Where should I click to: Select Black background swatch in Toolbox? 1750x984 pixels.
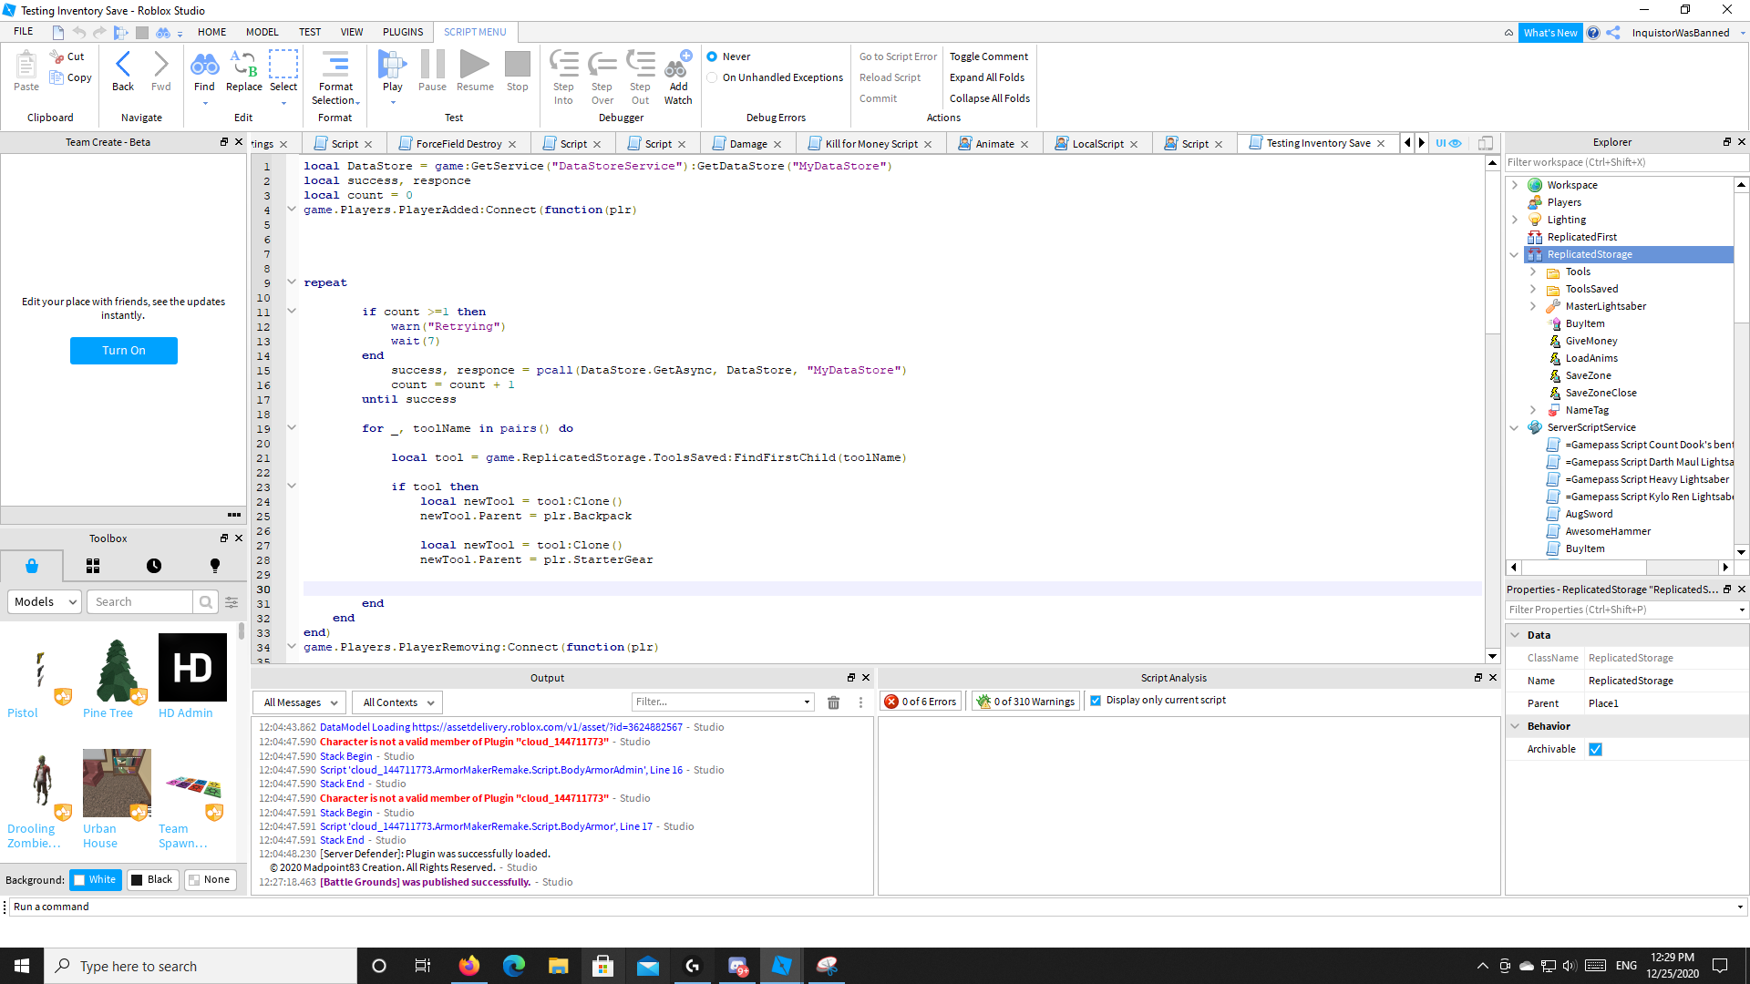tap(152, 879)
